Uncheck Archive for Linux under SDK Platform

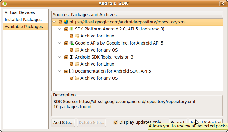coord(72,36)
